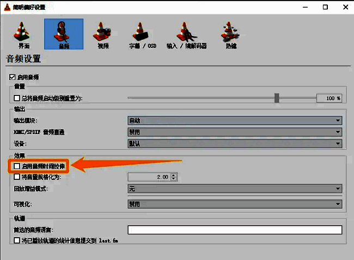Open the 输出模块 dropdown set to 自动
This screenshot has height=260, width=354.
235,120
